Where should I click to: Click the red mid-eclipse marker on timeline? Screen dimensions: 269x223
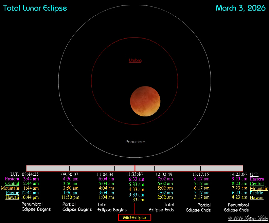coord(135,168)
